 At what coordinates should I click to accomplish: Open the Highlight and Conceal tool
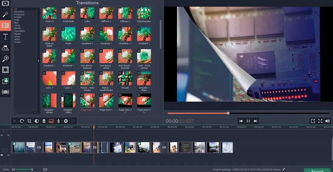click(x=5, y=70)
